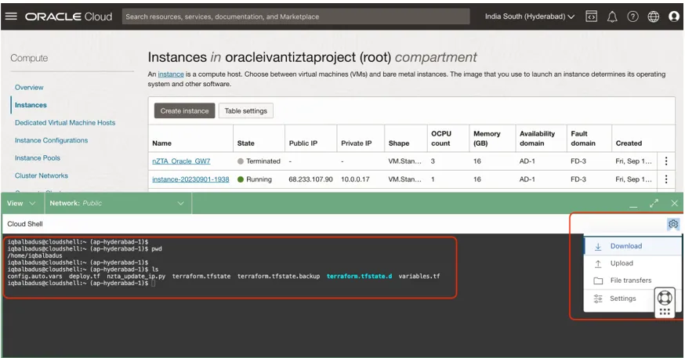
Task: Open the hamburger navigation menu
Action: (x=11, y=16)
